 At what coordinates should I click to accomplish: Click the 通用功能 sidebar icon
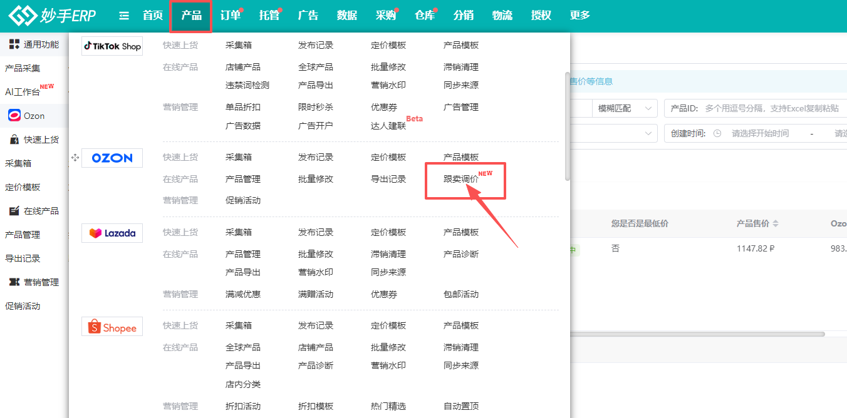[34, 44]
